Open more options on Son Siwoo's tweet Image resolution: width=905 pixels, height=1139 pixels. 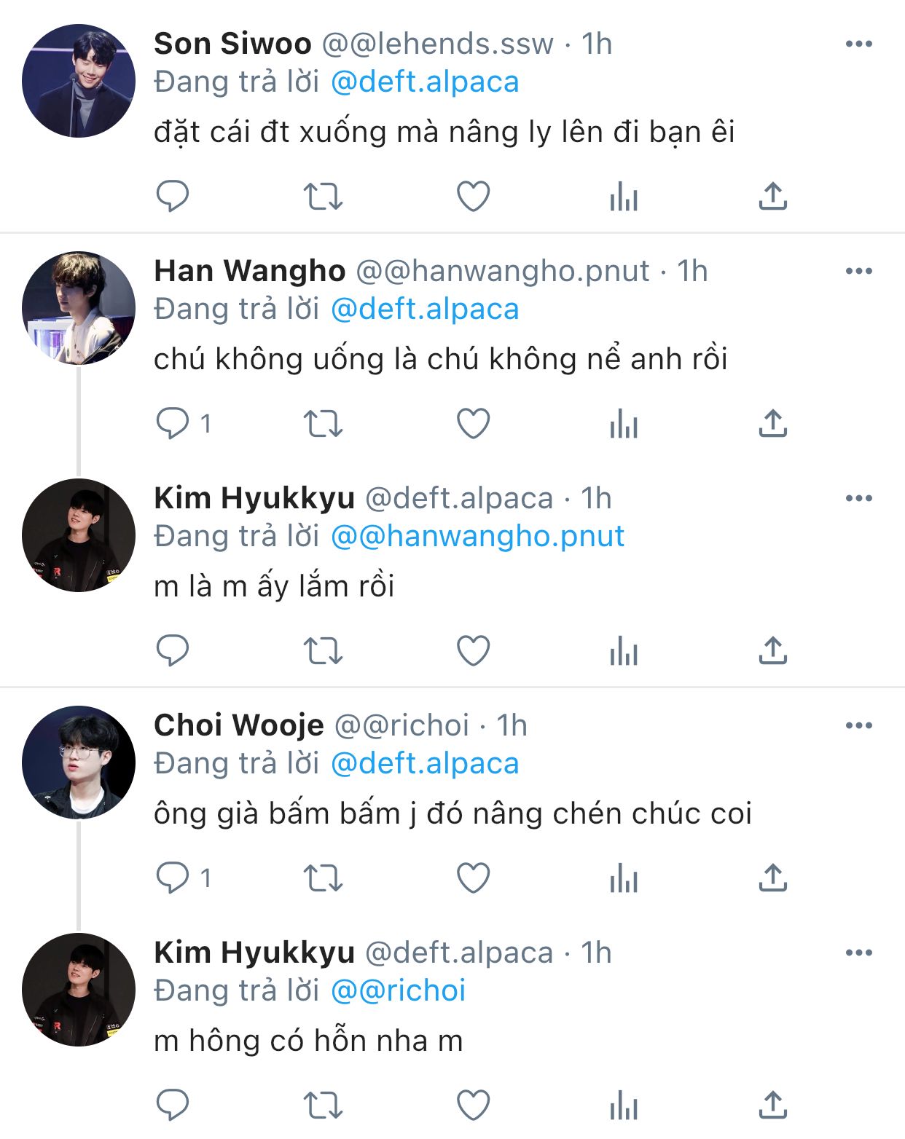tap(859, 44)
